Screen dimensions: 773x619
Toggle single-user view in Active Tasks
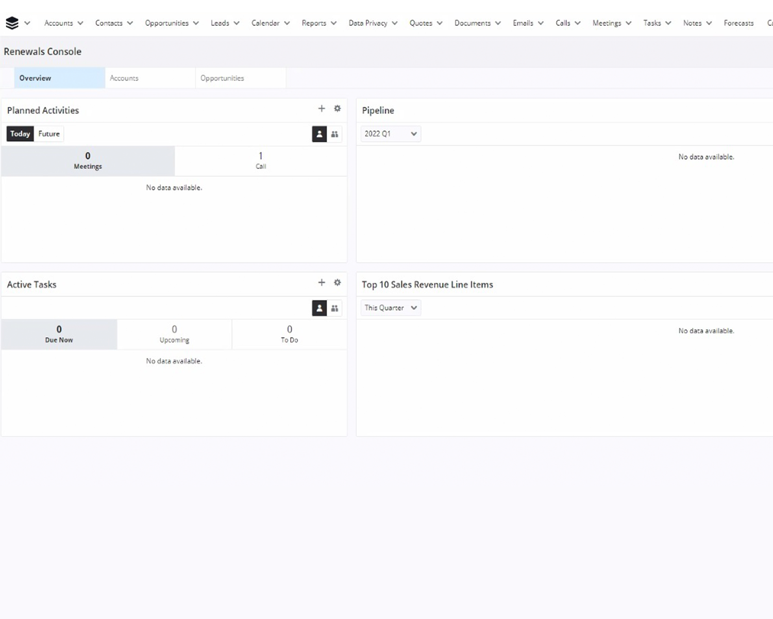tap(319, 308)
